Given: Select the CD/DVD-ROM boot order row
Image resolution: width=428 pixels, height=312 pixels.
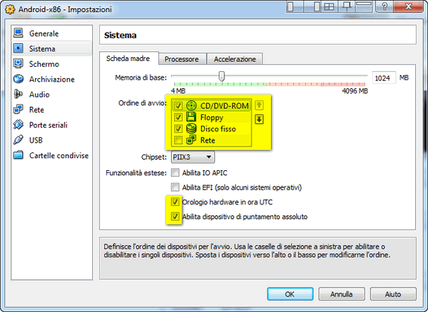Looking at the screenshot, I should click(211, 105).
